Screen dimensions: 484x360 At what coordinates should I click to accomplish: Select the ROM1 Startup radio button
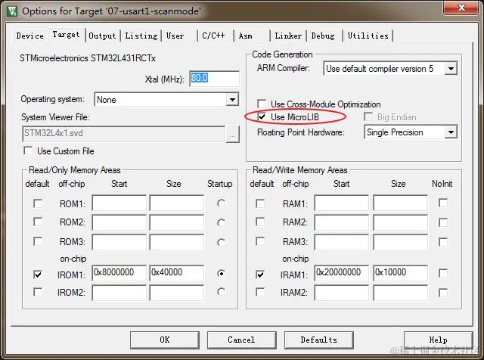tap(221, 203)
